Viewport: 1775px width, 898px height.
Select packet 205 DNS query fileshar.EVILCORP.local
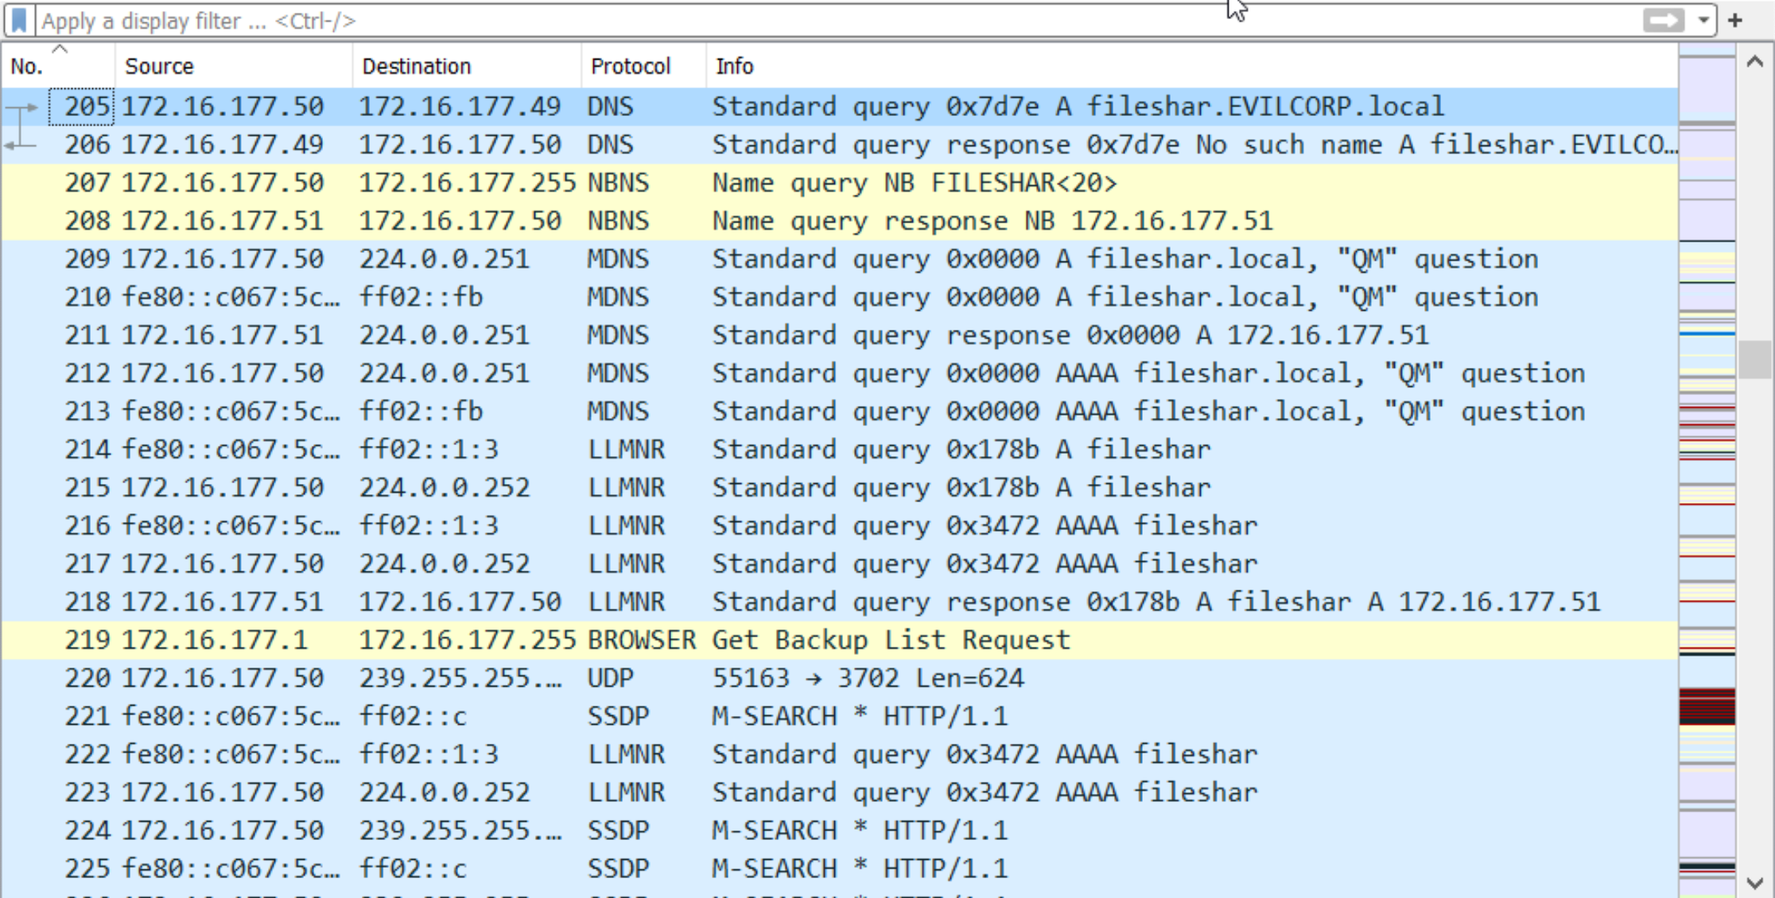pyautogui.click(x=840, y=106)
